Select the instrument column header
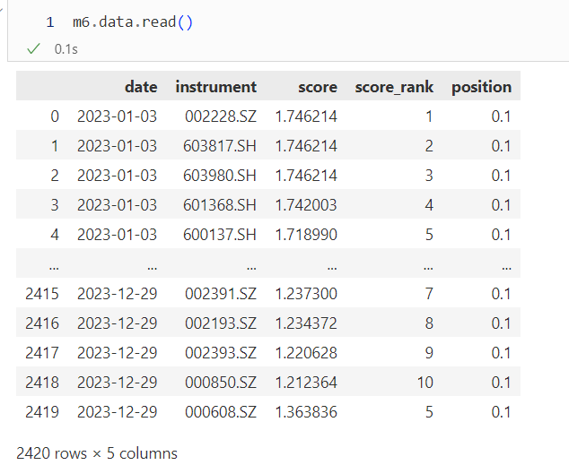 click(x=216, y=87)
